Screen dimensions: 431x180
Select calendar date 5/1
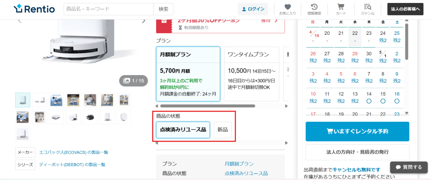pyautogui.click(x=383, y=57)
